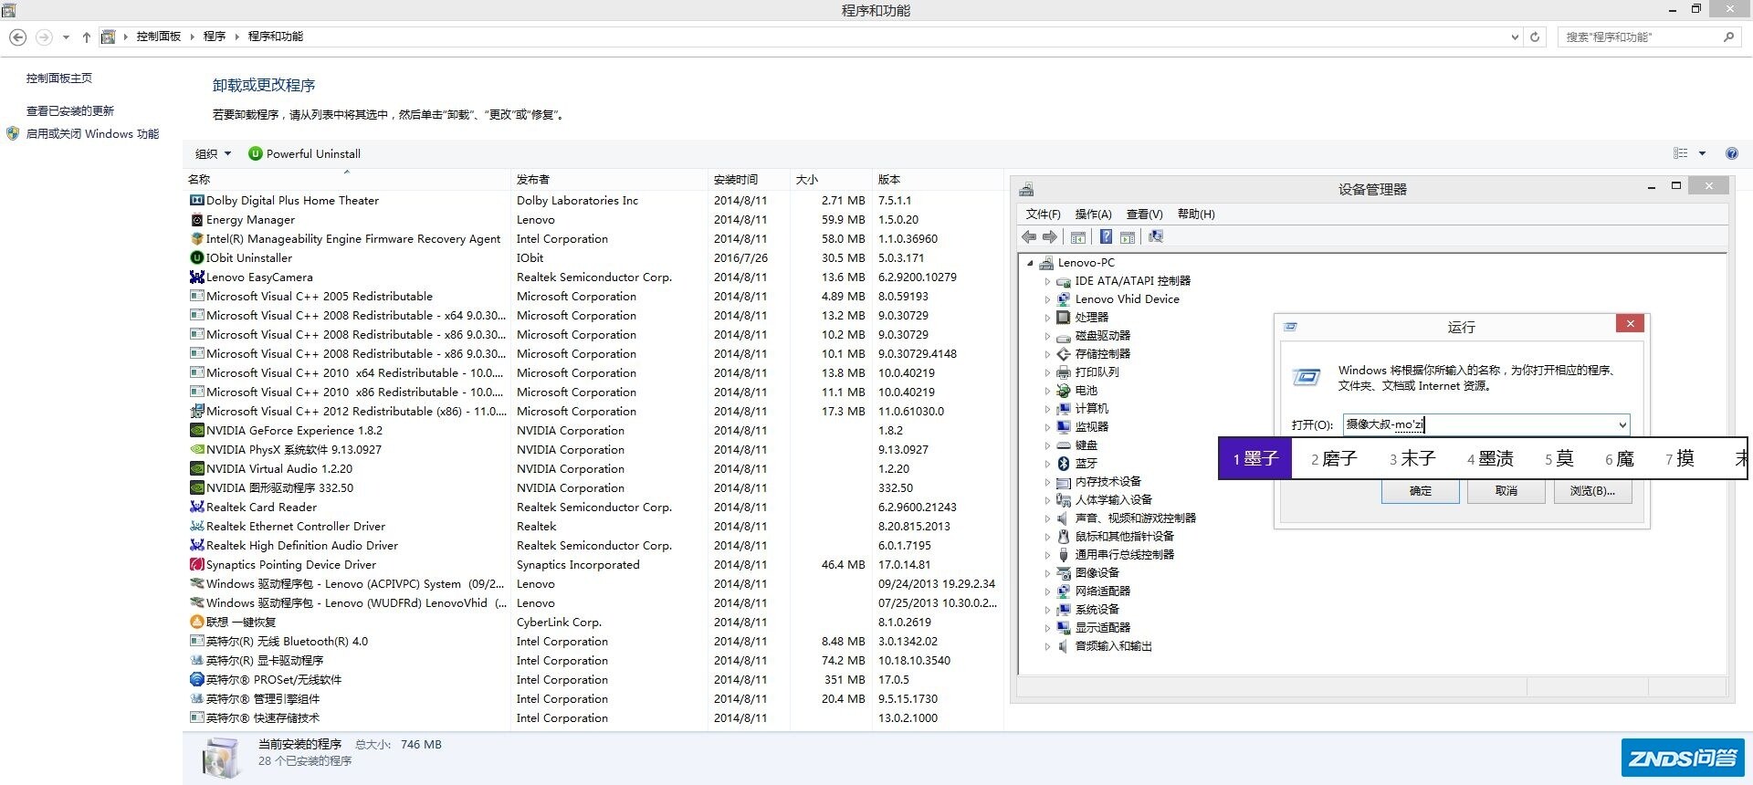Close the Run dialog with red X
This screenshot has width=1753, height=785.
tap(1630, 324)
